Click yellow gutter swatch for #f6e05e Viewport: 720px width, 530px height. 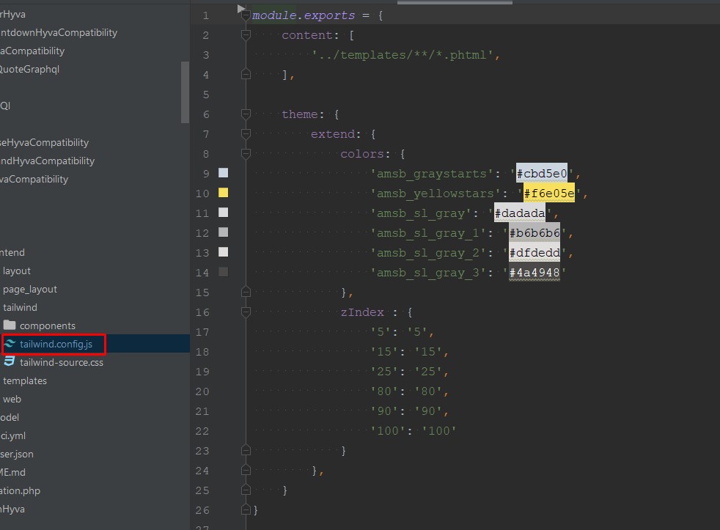pos(223,193)
